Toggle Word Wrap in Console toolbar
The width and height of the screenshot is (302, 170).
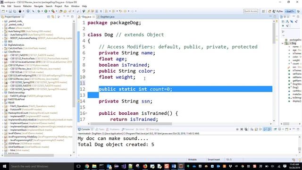[261, 129]
